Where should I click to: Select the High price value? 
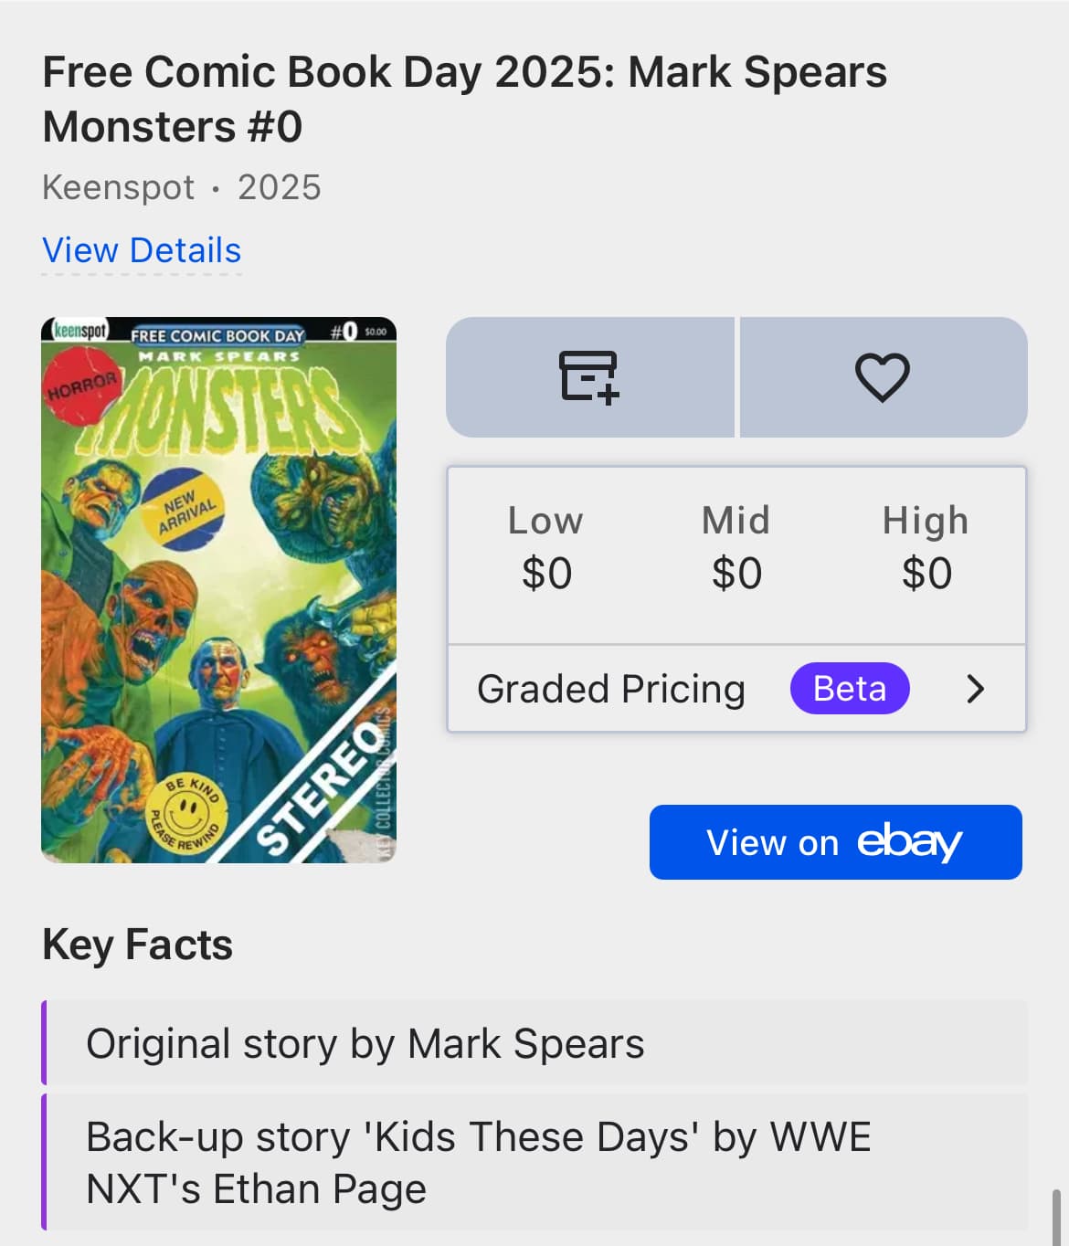(x=926, y=574)
